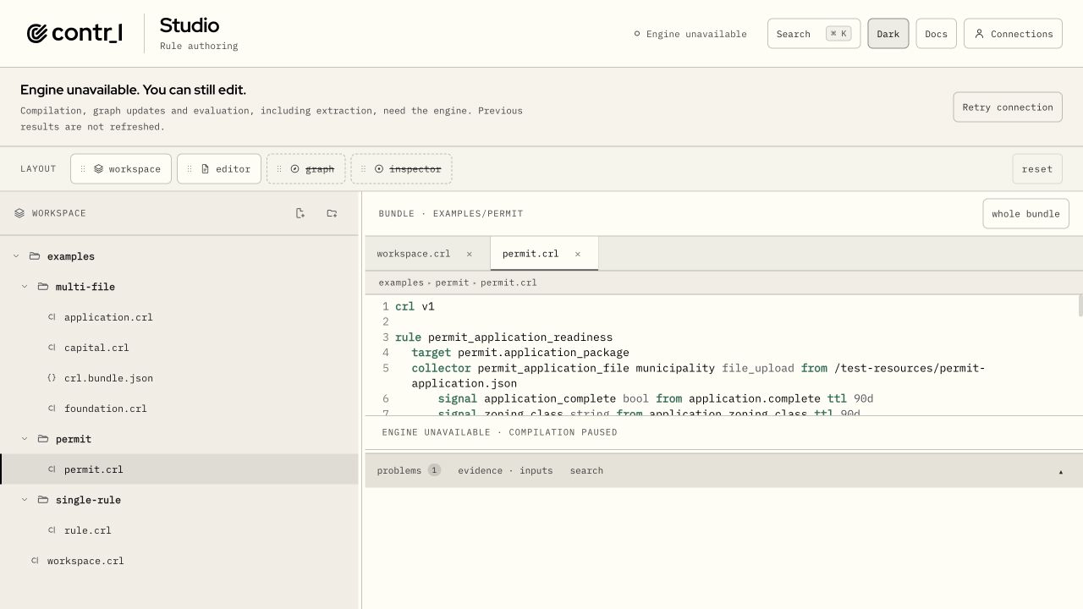Click the braces icon beside crl.bundle.json
The height and width of the screenshot is (609, 1083).
point(52,378)
